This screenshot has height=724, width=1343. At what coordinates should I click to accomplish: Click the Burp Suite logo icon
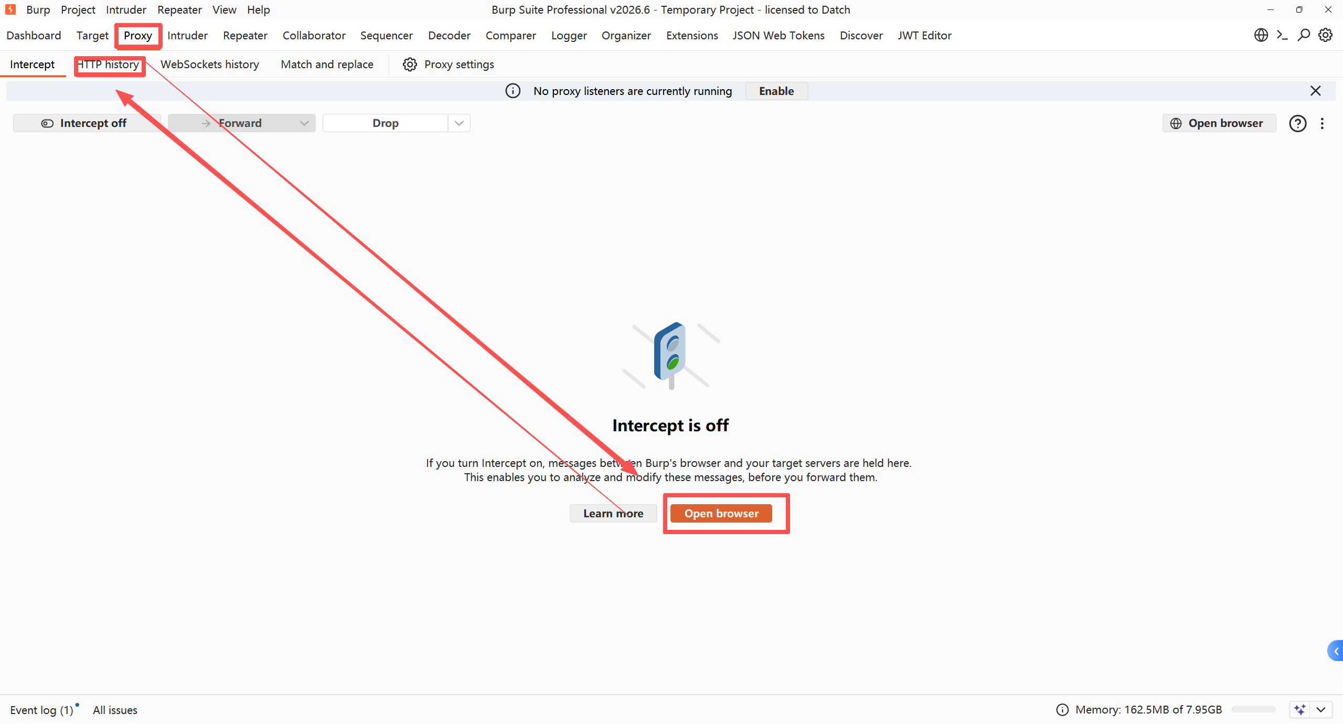[x=10, y=9]
